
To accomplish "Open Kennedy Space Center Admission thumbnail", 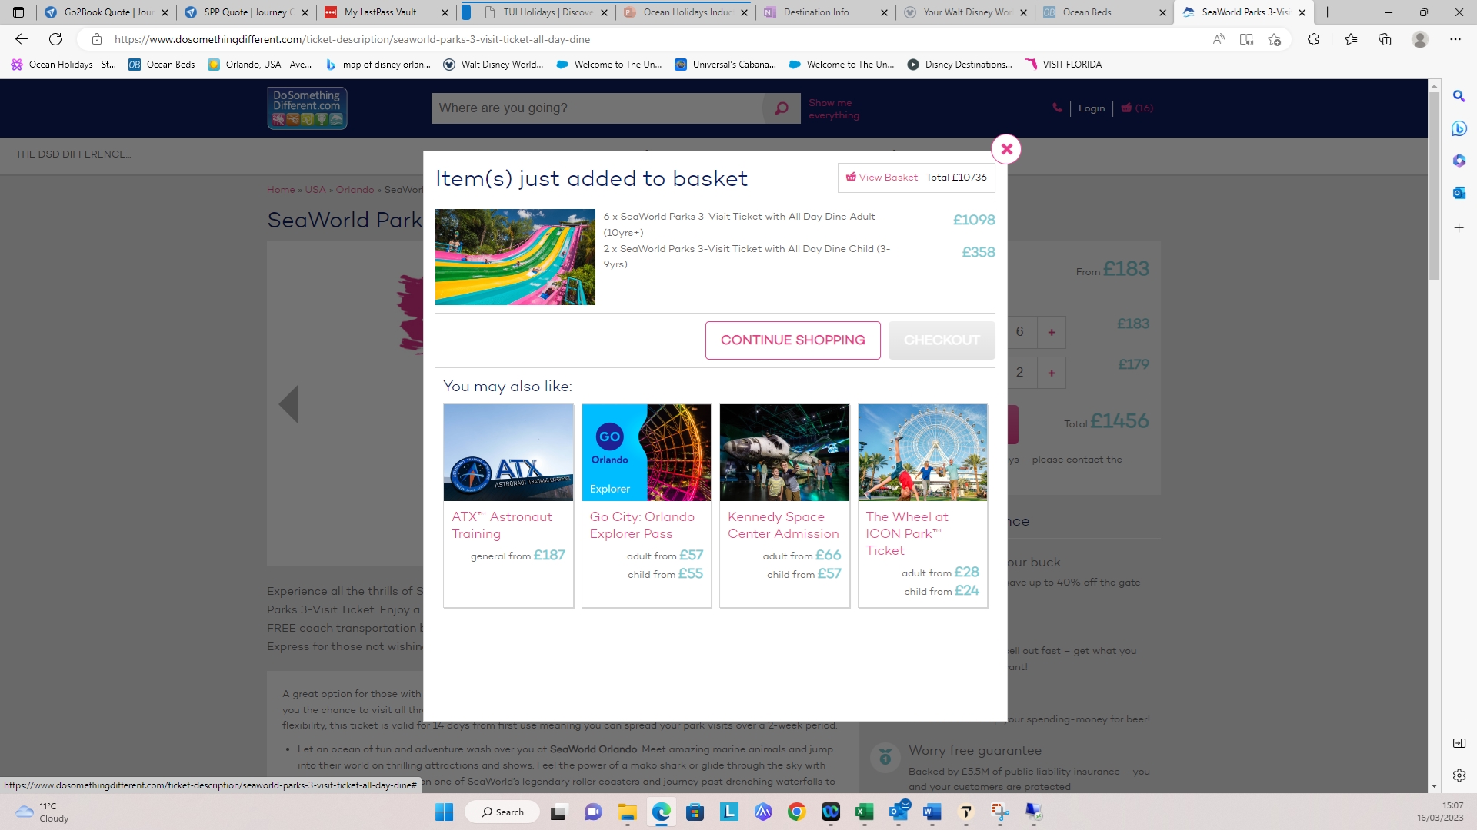I will [x=784, y=453].
